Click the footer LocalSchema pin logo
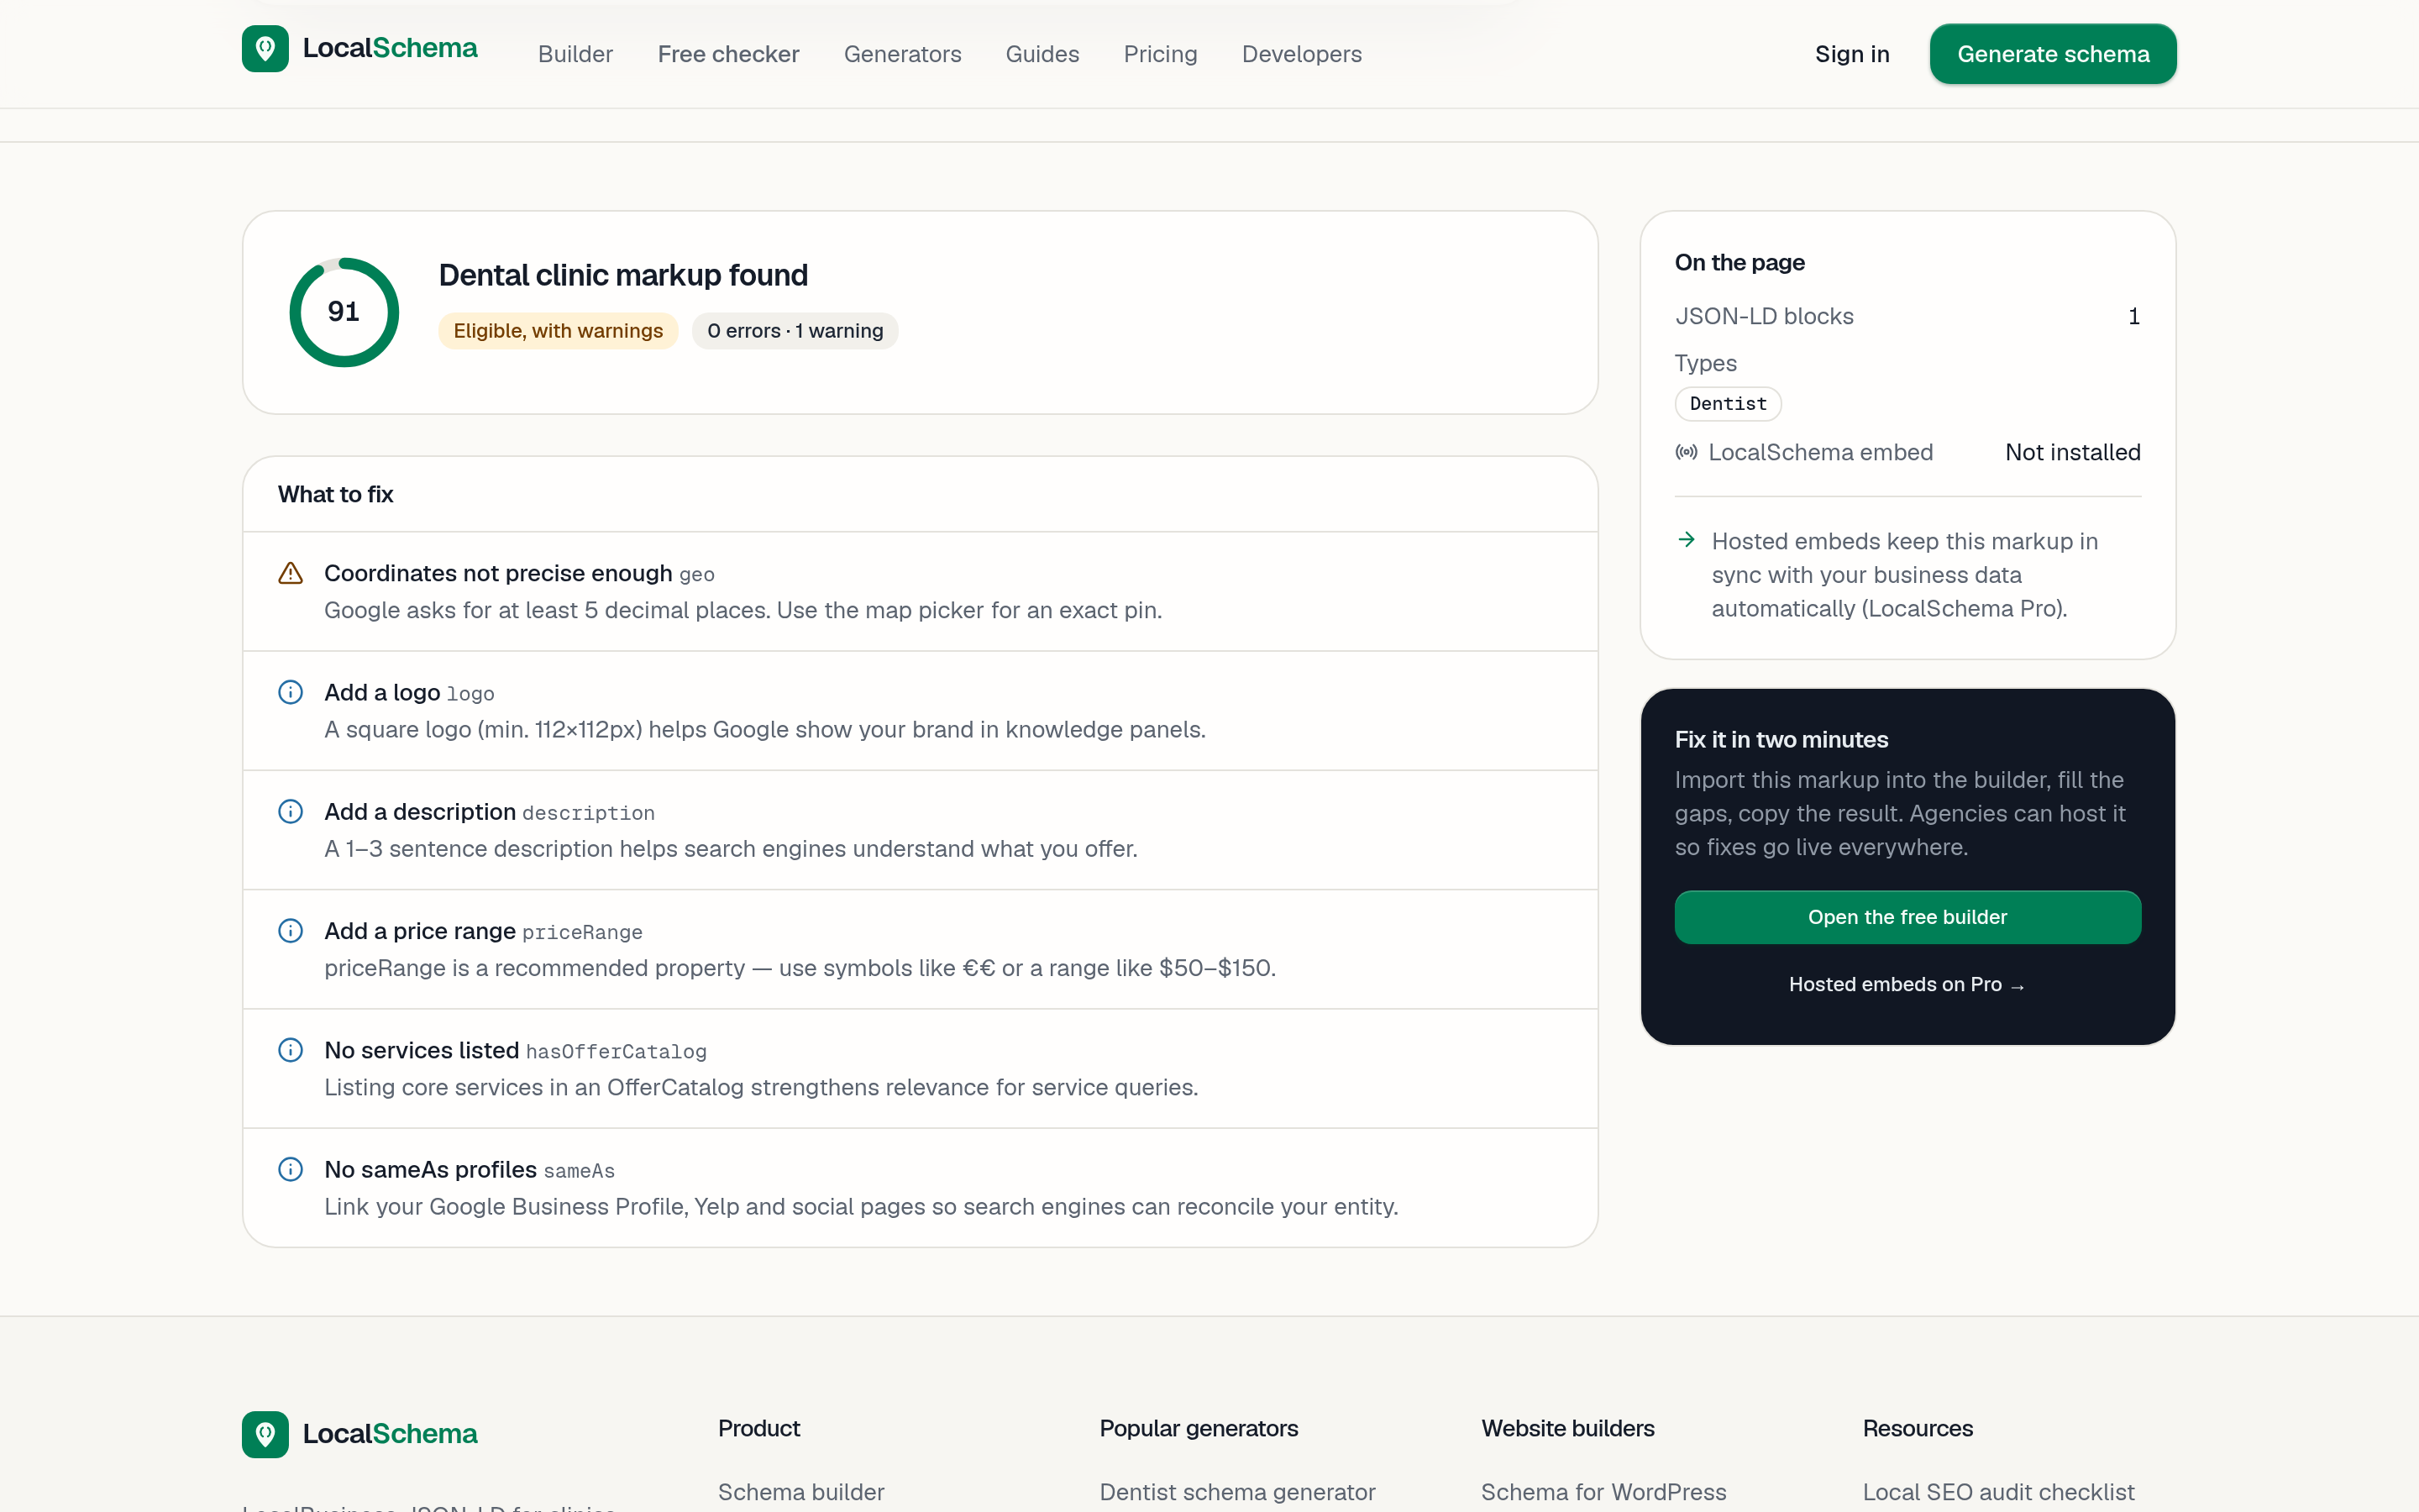Screen dimensions: 2419x1512 [265, 1434]
